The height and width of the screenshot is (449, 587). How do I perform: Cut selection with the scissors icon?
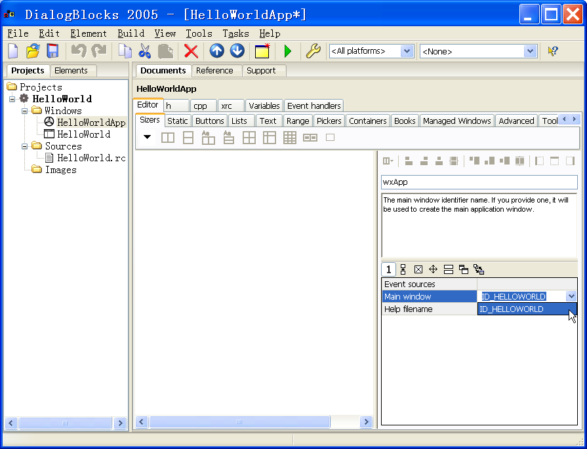tap(144, 51)
